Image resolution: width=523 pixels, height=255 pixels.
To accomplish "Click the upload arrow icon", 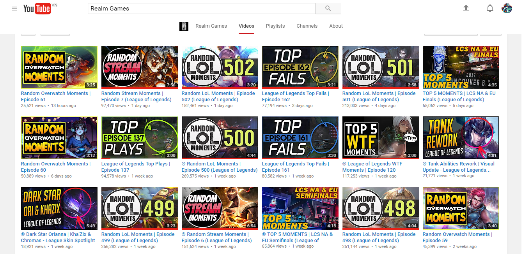I will pos(466,8).
